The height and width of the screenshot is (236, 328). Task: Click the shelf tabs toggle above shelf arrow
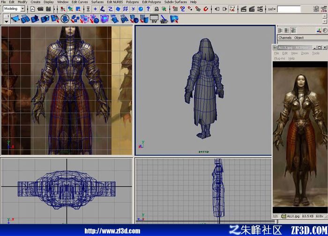point(7,16)
